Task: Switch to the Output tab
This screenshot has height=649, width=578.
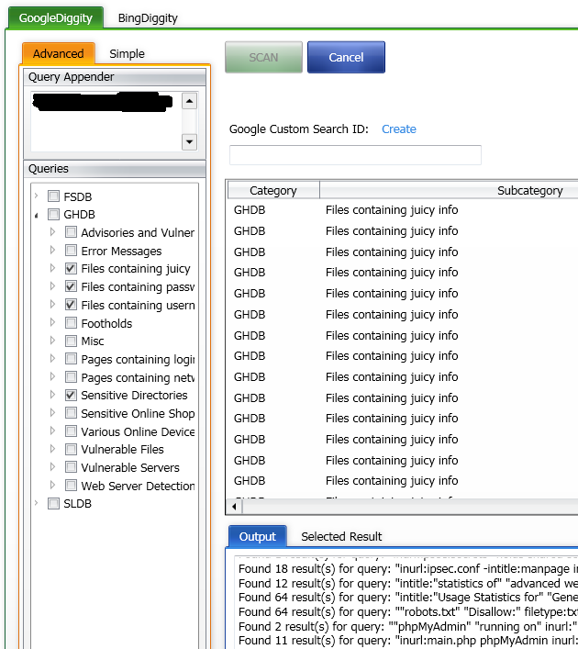Action: (258, 536)
